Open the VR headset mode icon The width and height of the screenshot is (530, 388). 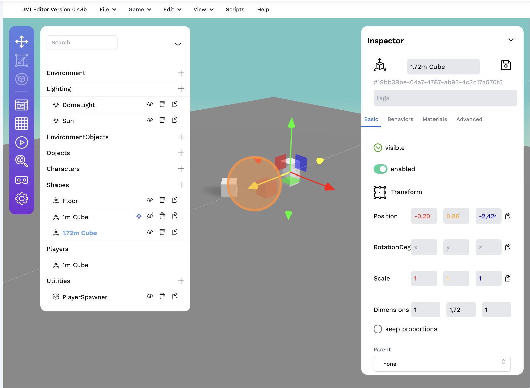click(x=22, y=180)
